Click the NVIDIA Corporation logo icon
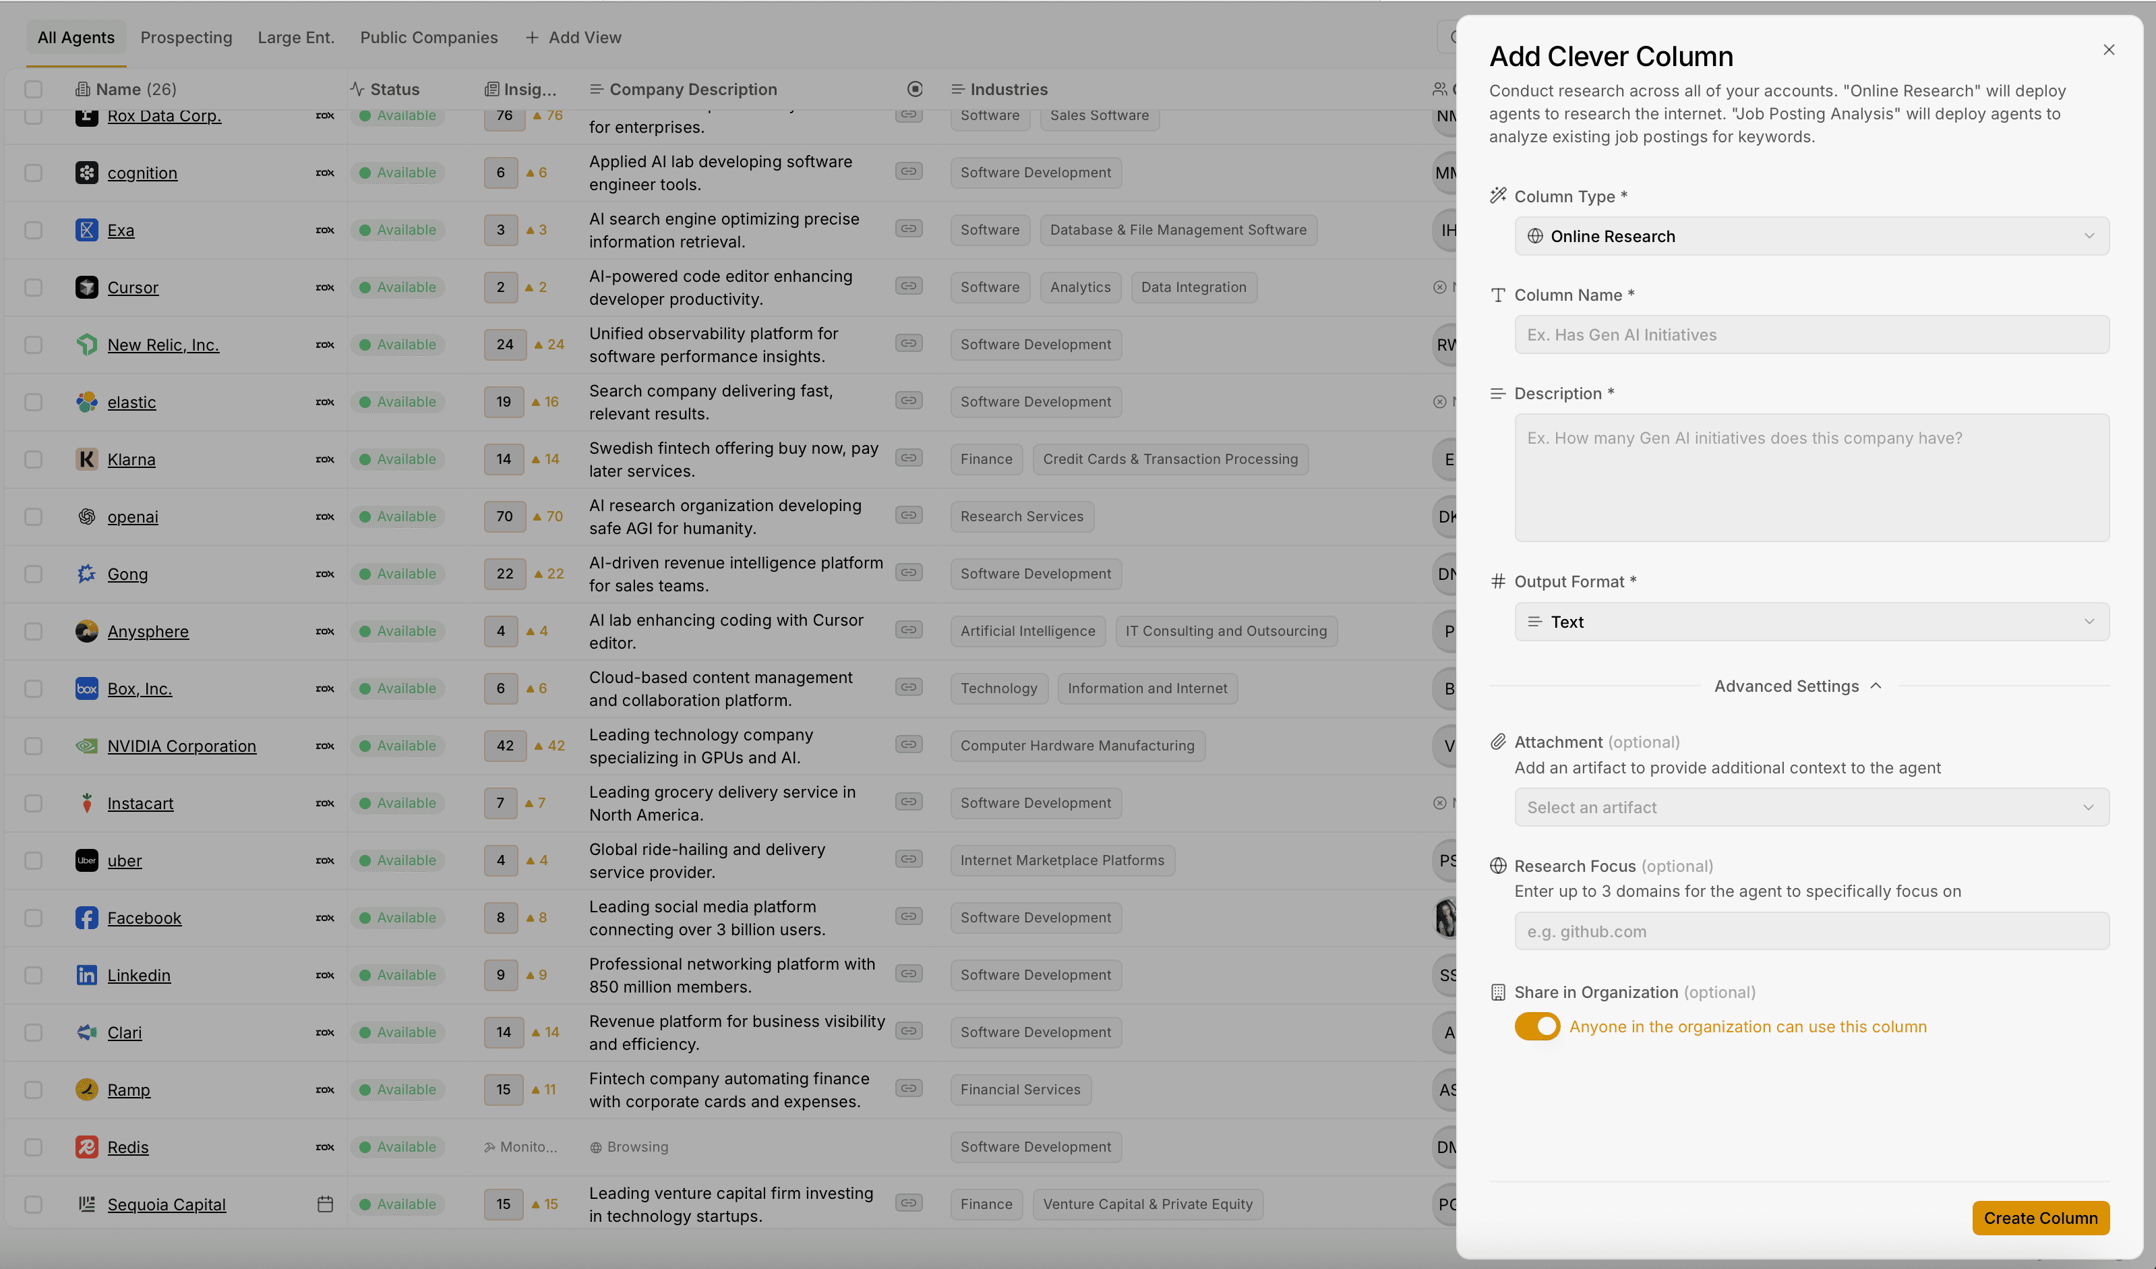This screenshot has height=1269, width=2156. click(x=86, y=746)
